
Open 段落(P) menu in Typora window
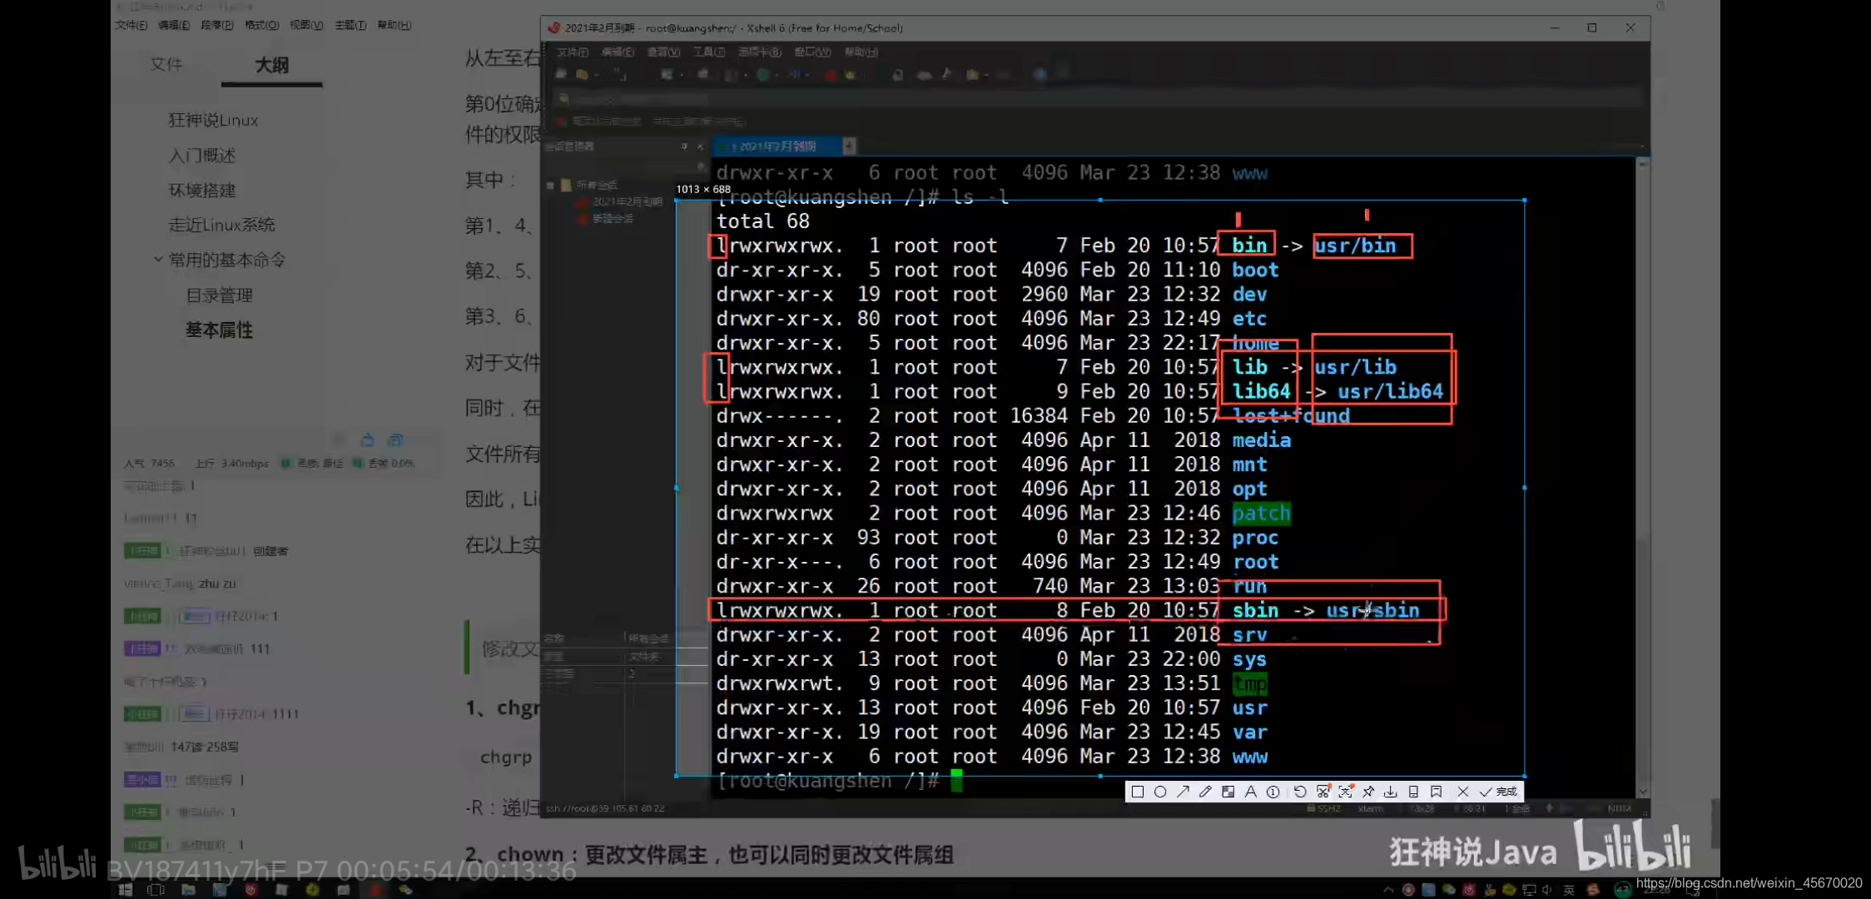pyautogui.click(x=217, y=25)
